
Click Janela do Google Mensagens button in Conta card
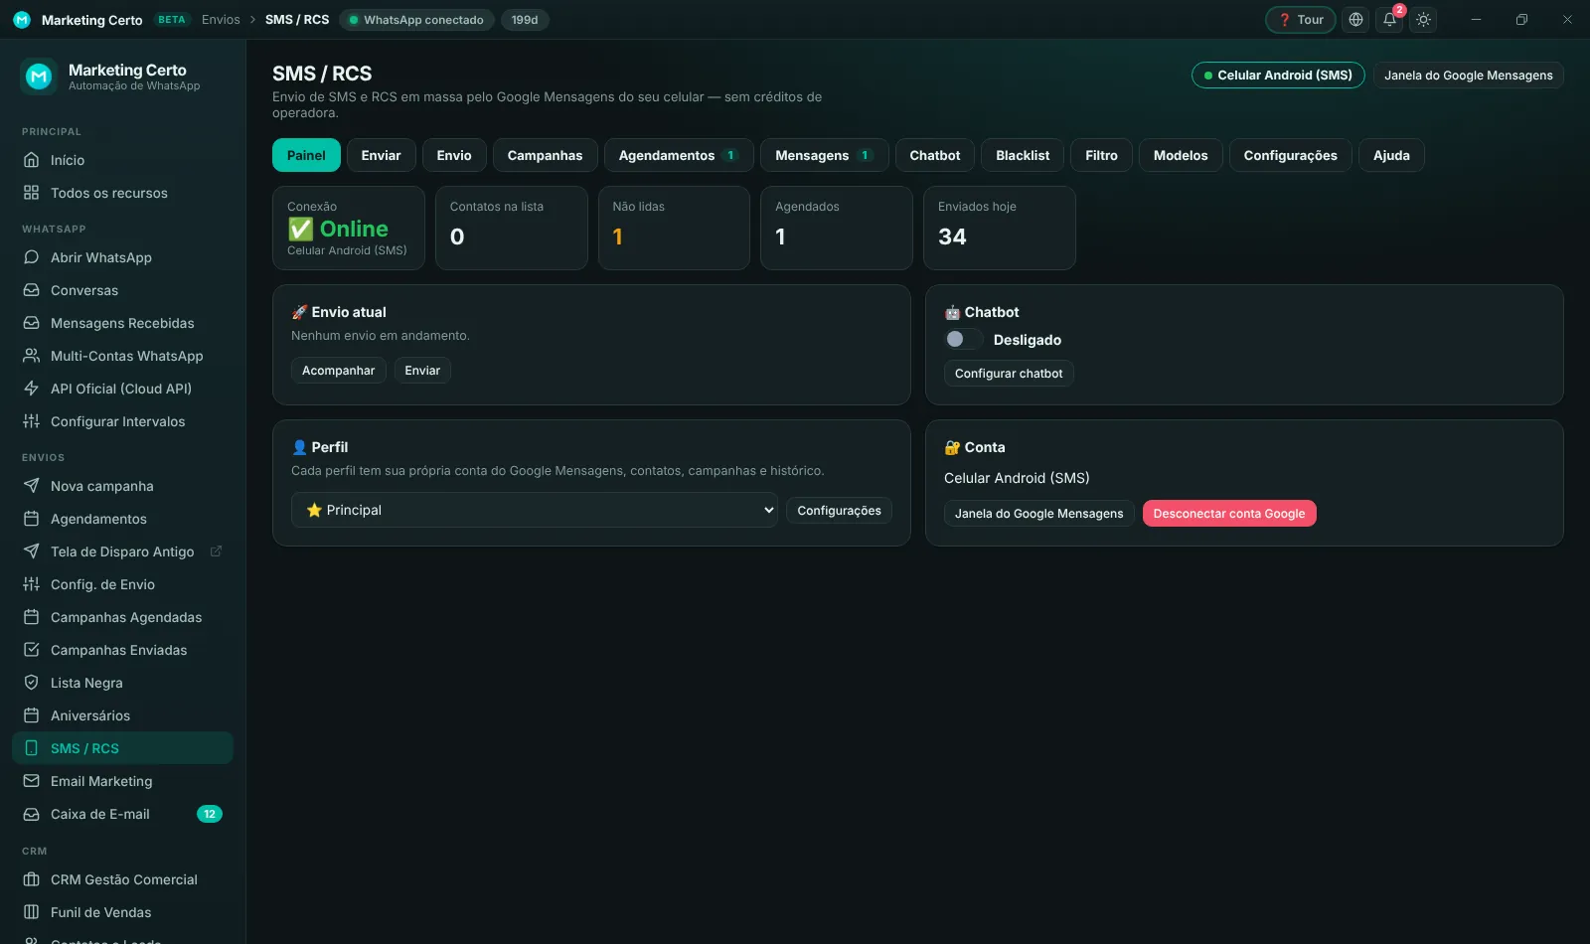tap(1038, 514)
